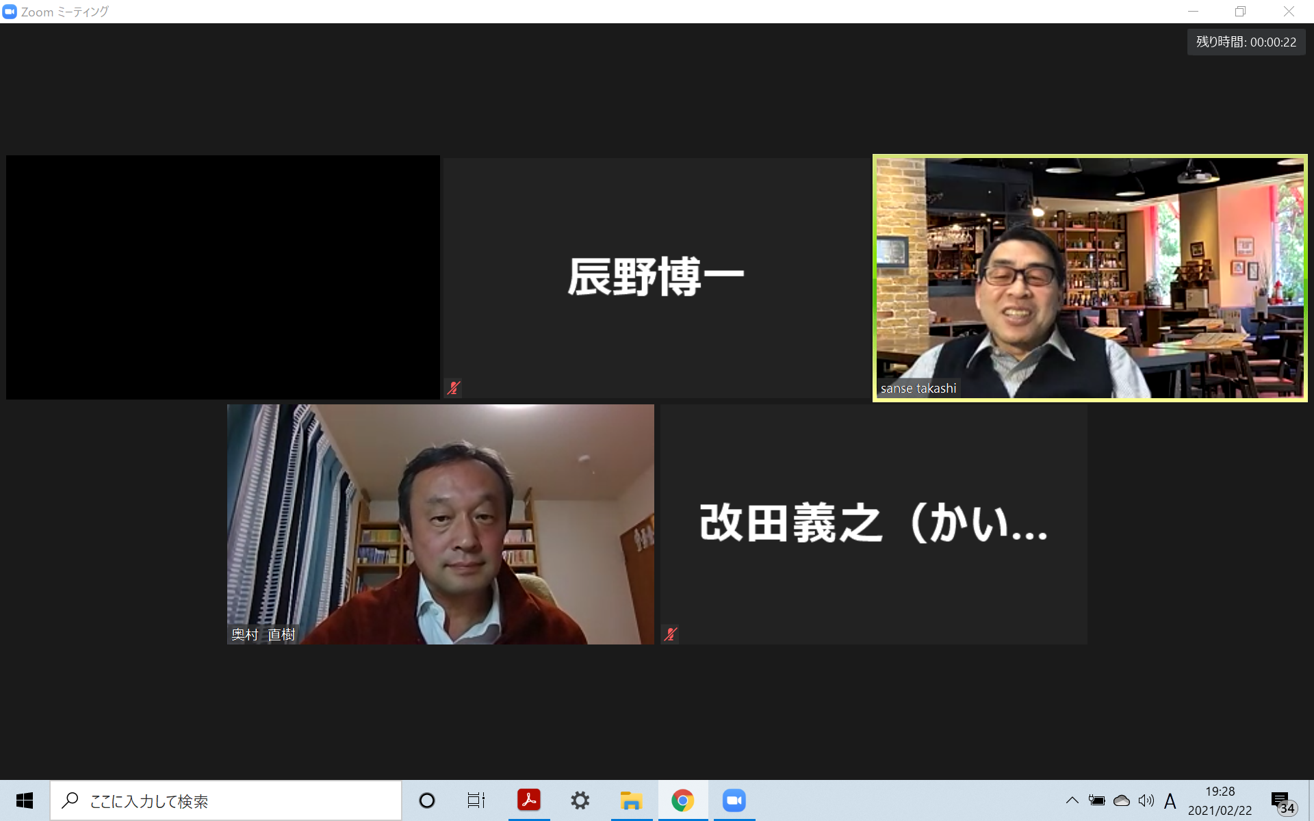Select the black video-off participant tile
This screenshot has width=1314, height=821.
pos(223,277)
